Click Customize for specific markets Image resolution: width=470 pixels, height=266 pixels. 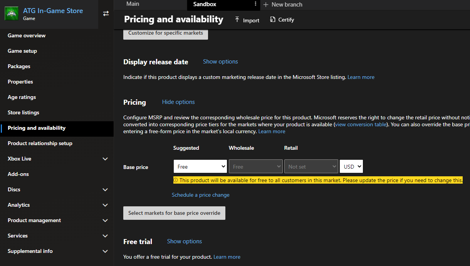click(165, 33)
